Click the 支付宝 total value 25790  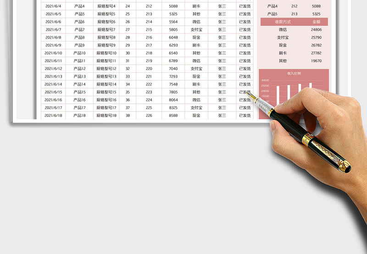click(x=316, y=38)
